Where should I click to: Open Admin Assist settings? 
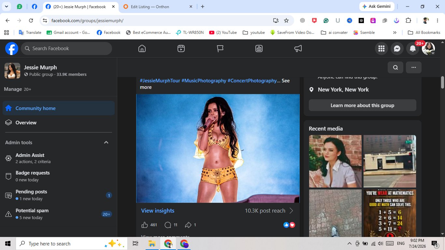(x=59, y=158)
